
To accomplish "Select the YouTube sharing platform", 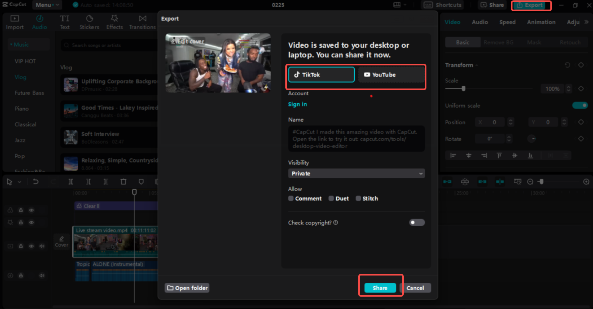I will 391,75.
